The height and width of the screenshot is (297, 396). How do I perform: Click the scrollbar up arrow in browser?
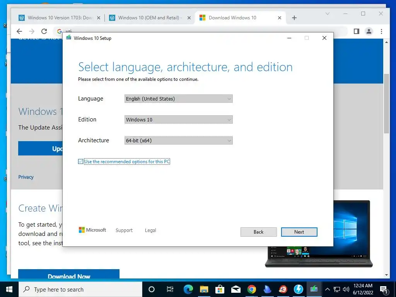(386, 42)
